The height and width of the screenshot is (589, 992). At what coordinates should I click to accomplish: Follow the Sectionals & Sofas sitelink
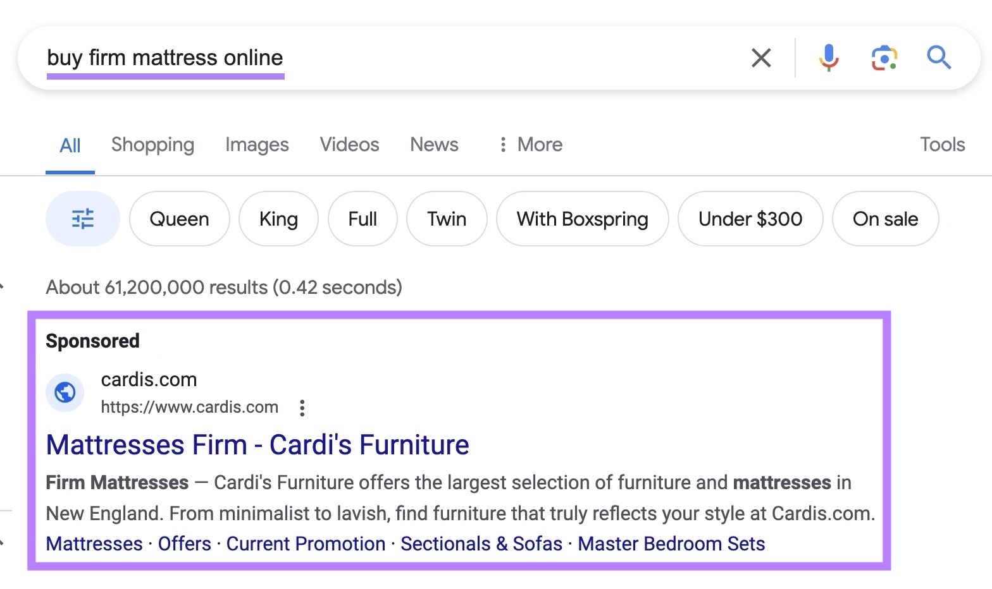(x=481, y=543)
